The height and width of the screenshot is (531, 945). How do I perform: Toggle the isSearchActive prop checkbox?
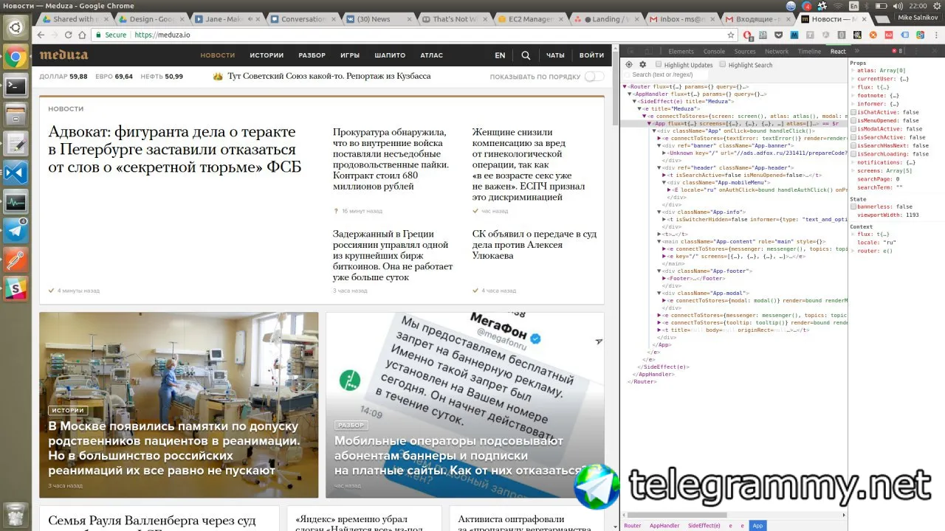853,137
